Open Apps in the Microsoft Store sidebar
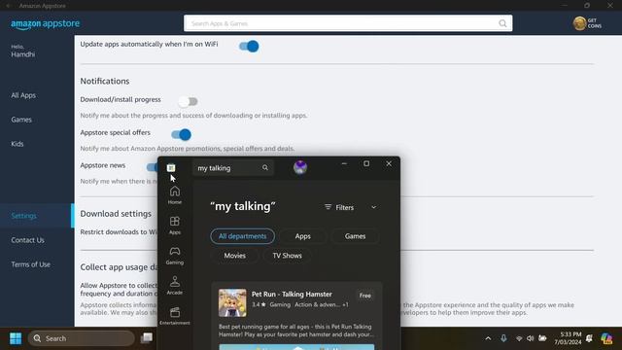The width and height of the screenshot is (622, 350). 175,225
